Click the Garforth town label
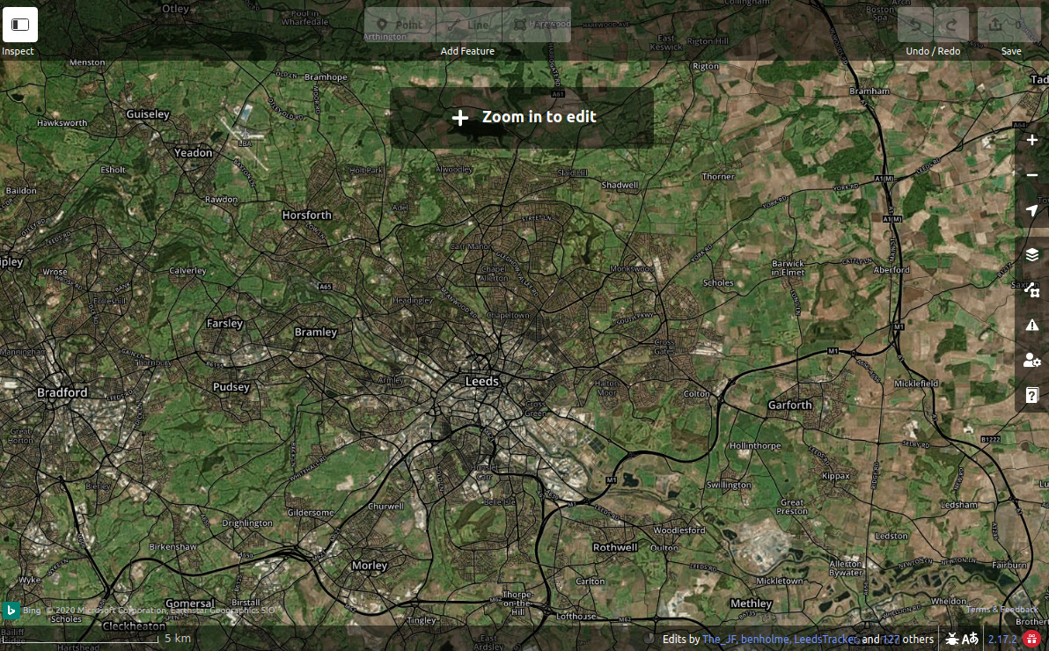Image resolution: width=1049 pixels, height=651 pixels. tap(790, 405)
